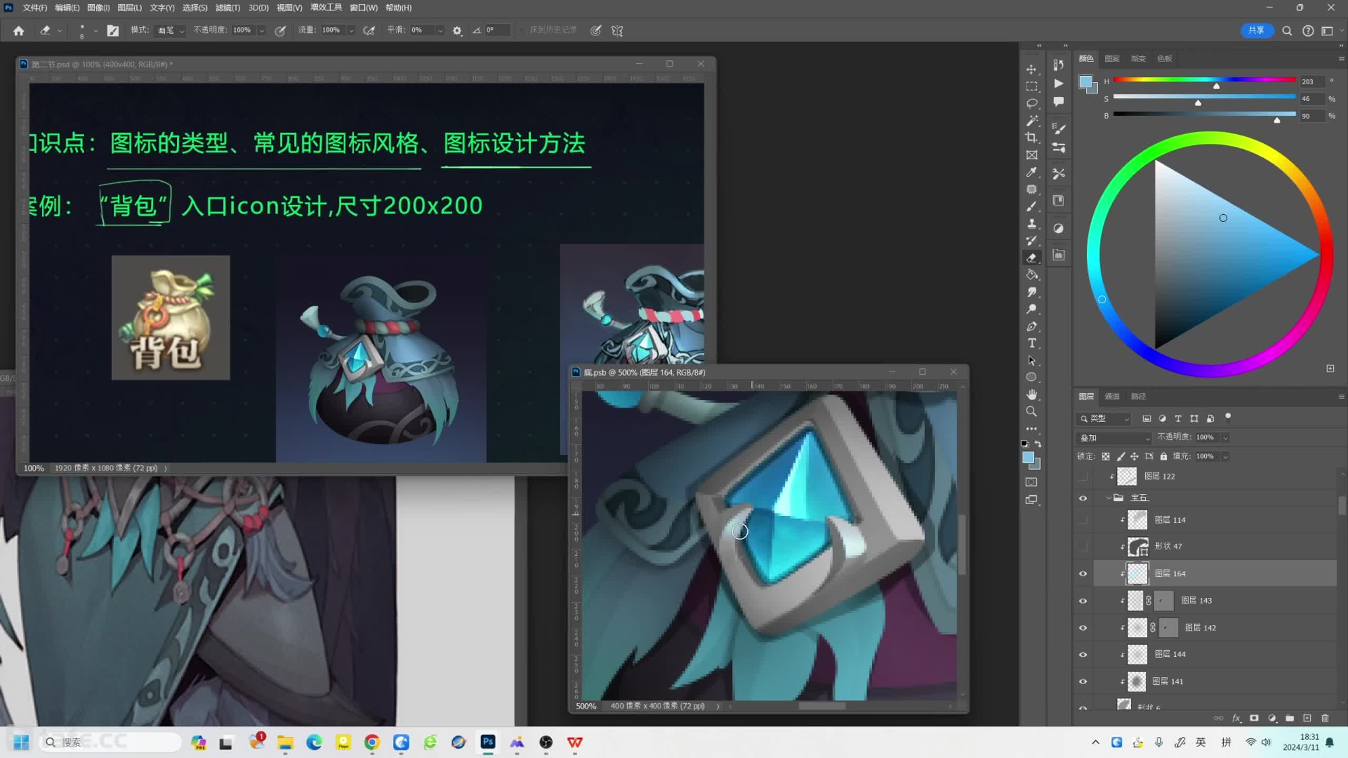Screen dimensions: 1348x758
Task: Select the Clone Stamp tool
Action: (x=1032, y=224)
